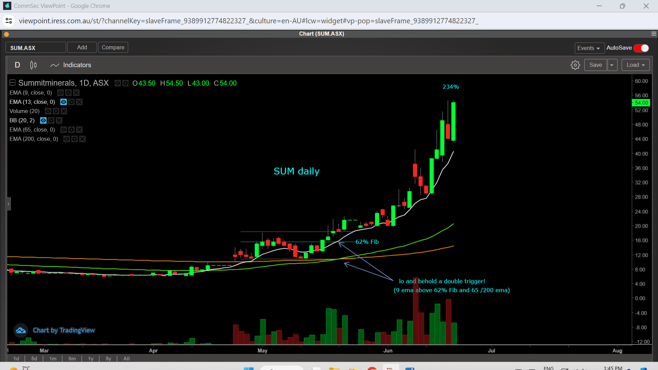Select the '62% Fib' chart label
This screenshot has height=370, width=658.
pos(367,242)
